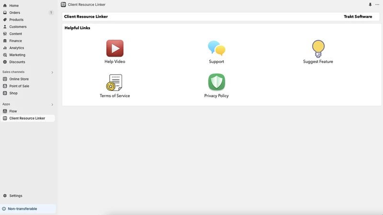Click the Shop channel icon
The width and height of the screenshot is (383, 215).
pyautogui.click(x=5, y=93)
